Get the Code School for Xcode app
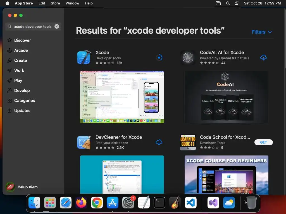Viewport: 286px width, 214px height. (264, 142)
